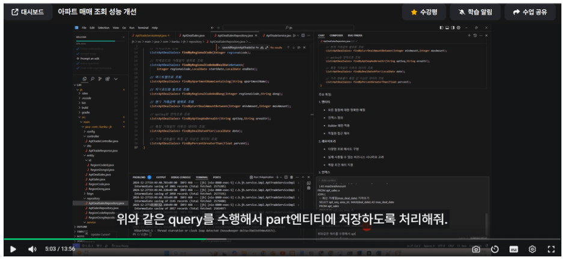Screen dimensions: 565x260
Task: Switch to the DEBUG CONSOLE panel tab
Action: (181, 177)
